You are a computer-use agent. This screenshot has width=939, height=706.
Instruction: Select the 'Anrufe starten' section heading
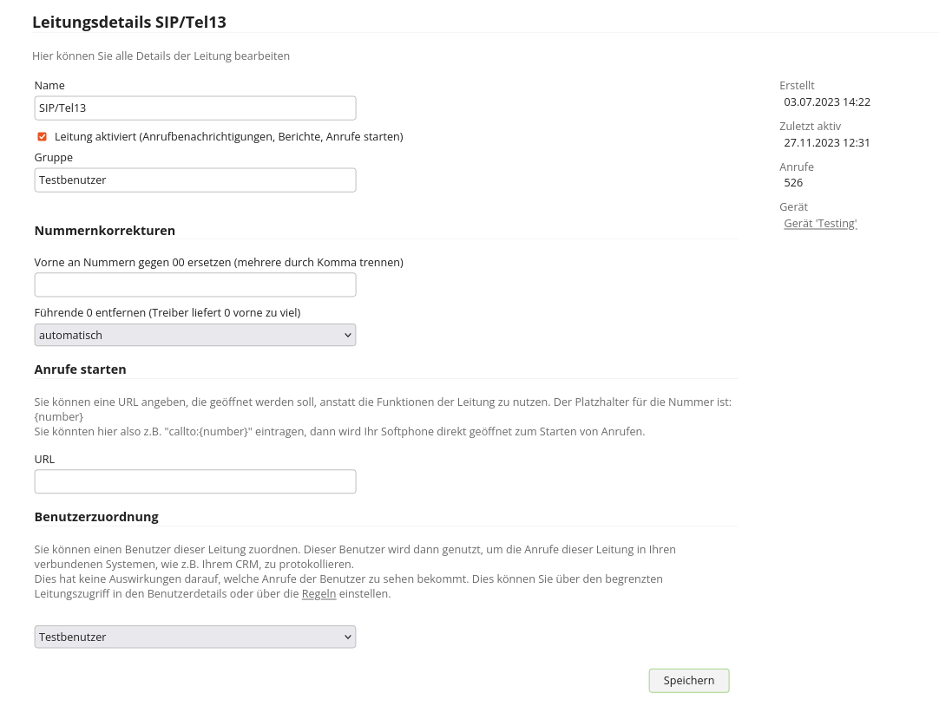point(81,369)
